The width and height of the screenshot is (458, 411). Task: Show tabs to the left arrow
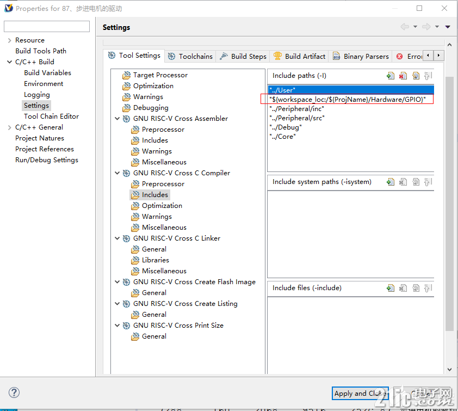tap(428, 56)
